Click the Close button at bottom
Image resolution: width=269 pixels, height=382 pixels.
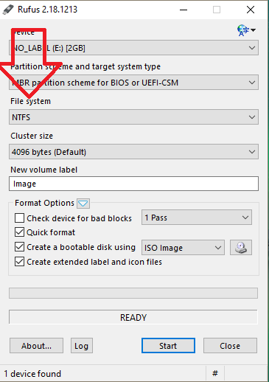point(230,346)
